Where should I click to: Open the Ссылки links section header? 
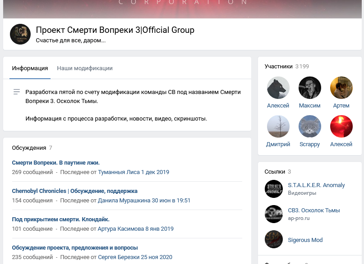point(278,172)
